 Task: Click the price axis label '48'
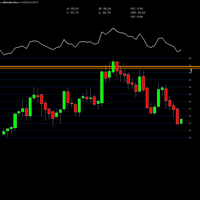pos(190,102)
